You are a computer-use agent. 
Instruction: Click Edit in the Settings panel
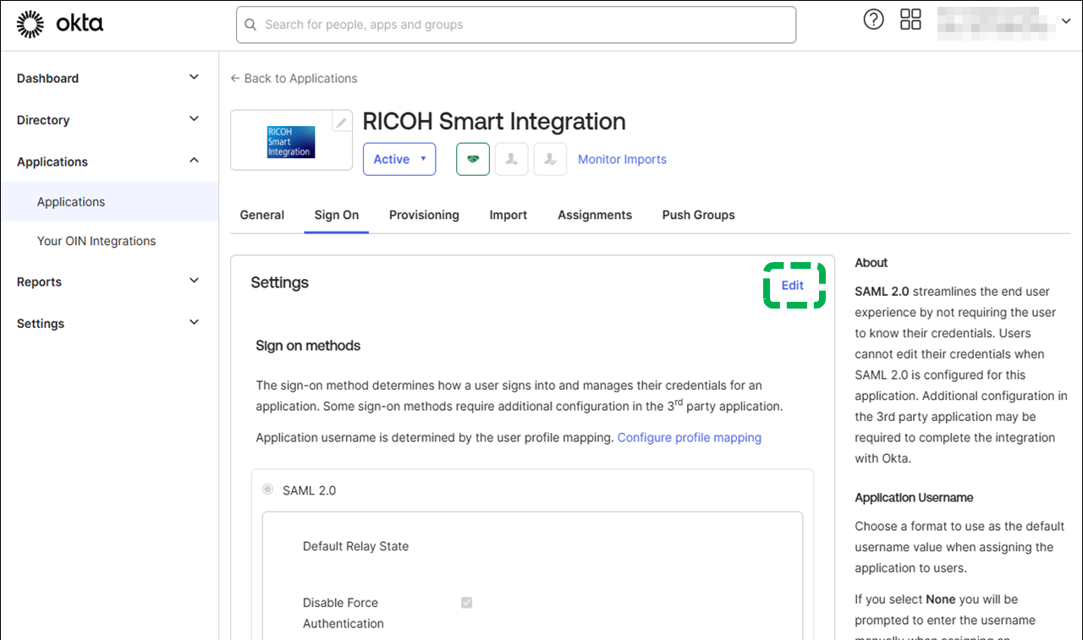793,285
